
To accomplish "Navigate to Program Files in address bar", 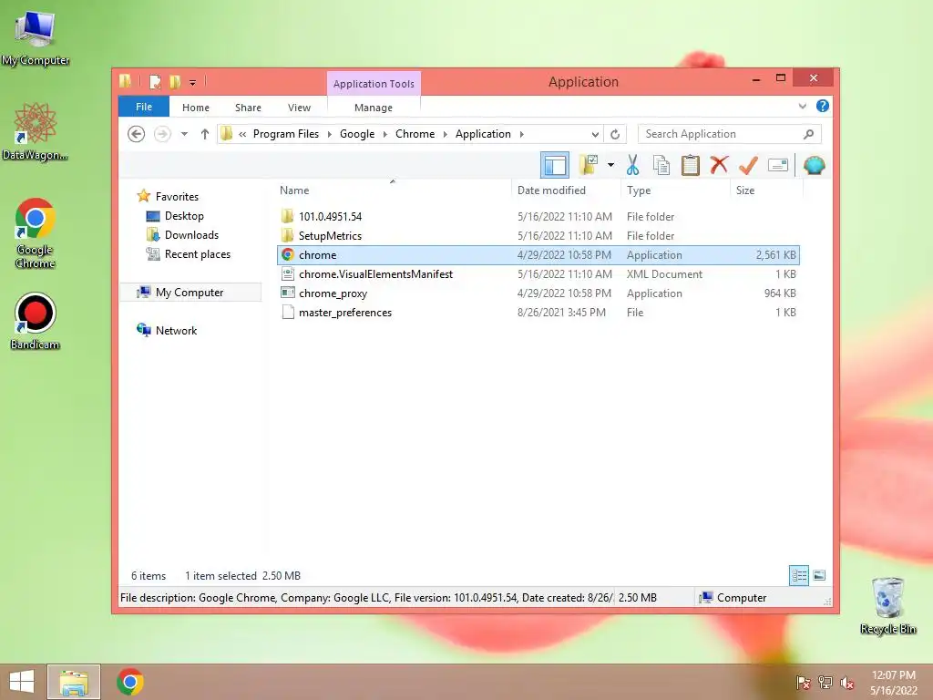I will [x=285, y=134].
